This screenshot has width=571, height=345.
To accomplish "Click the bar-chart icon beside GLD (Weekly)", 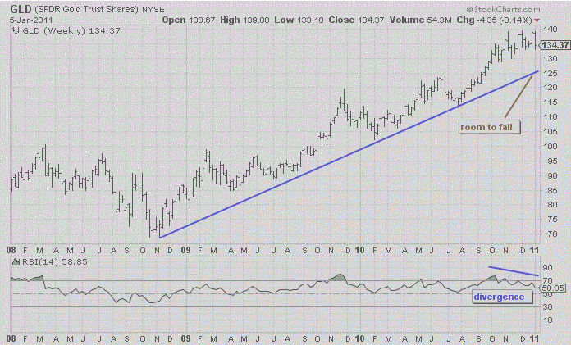I will [16, 31].
